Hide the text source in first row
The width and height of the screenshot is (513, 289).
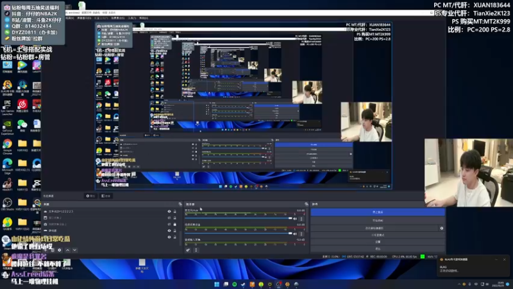(169, 212)
